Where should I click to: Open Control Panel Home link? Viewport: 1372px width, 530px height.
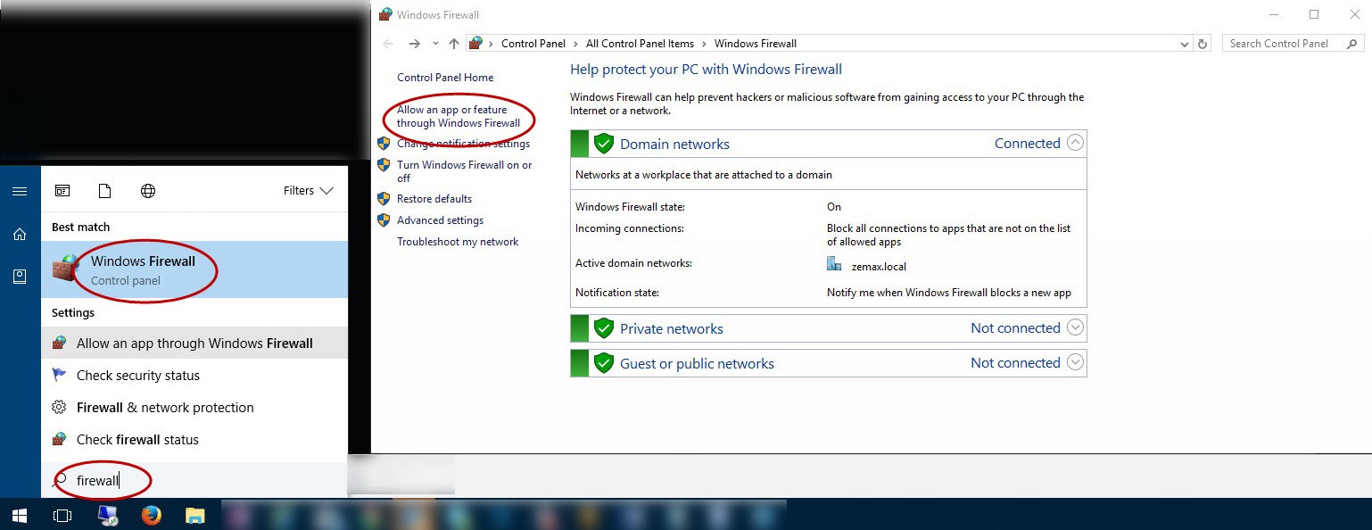[x=445, y=78]
